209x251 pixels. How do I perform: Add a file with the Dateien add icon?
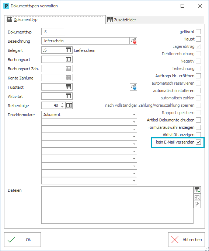click(197, 190)
